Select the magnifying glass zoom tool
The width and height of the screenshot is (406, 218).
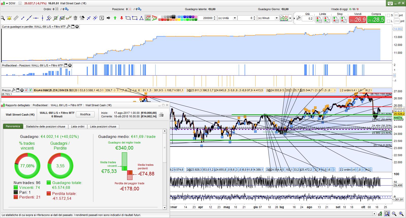(3, 18)
